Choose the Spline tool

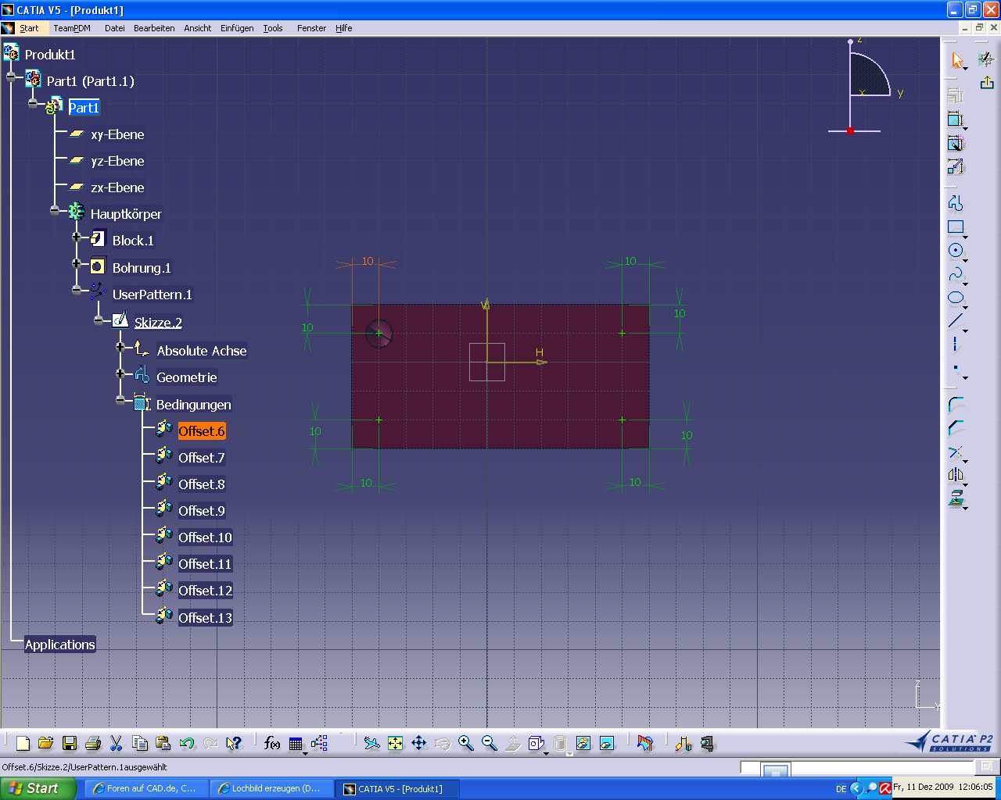tap(956, 274)
